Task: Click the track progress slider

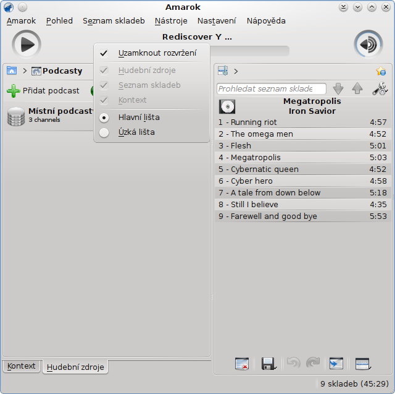Action: click(x=249, y=51)
